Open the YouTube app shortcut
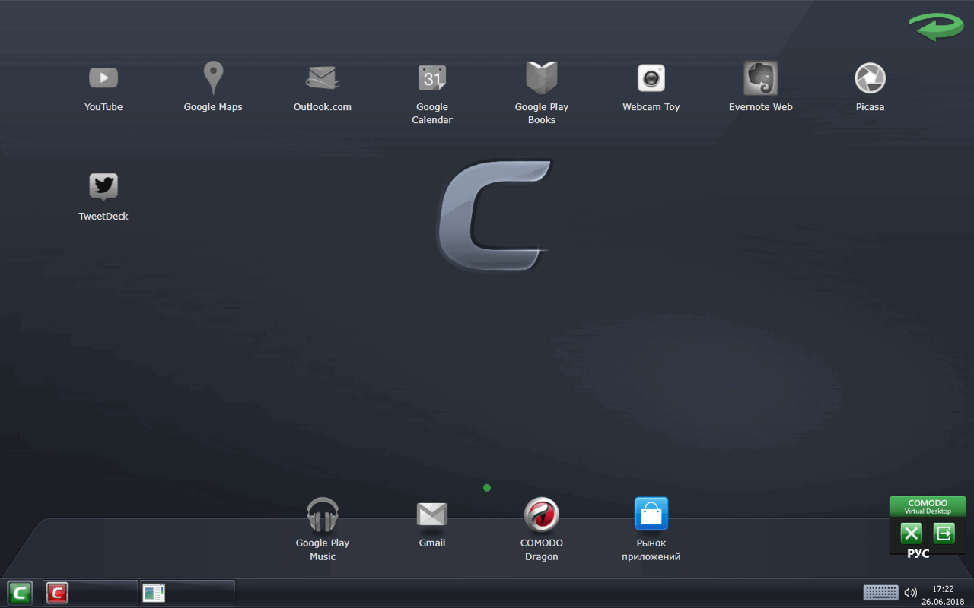This screenshot has width=974, height=608. pyautogui.click(x=103, y=78)
